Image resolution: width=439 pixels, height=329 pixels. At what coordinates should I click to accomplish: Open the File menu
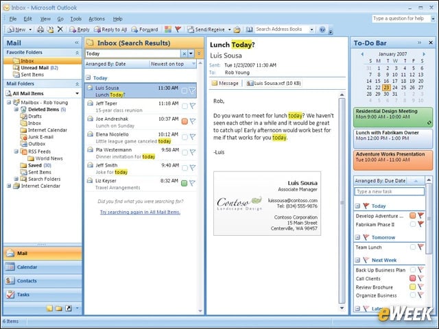pyautogui.click(x=13, y=19)
